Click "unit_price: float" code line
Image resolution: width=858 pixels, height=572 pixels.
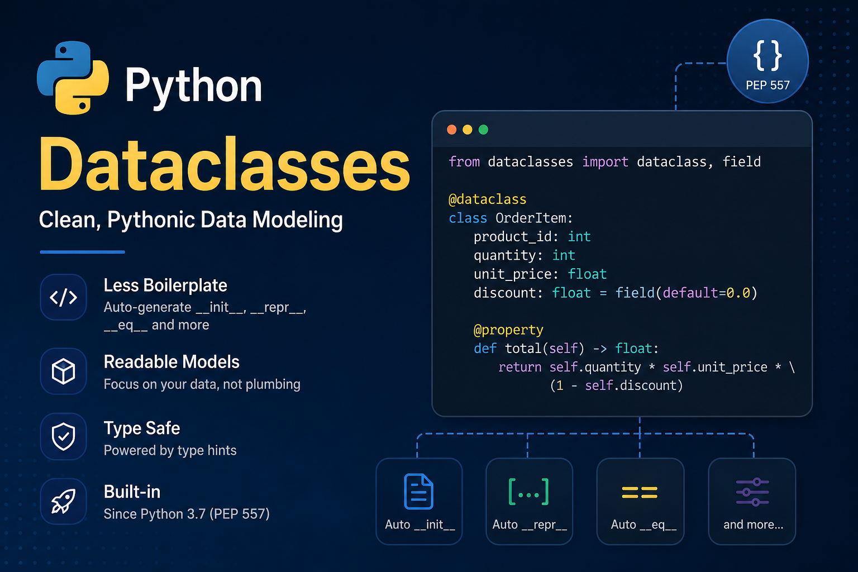(x=540, y=274)
